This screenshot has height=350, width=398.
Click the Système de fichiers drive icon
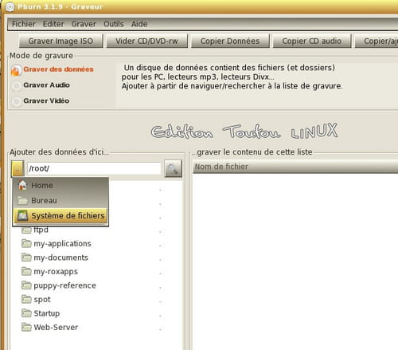click(22, 215)
